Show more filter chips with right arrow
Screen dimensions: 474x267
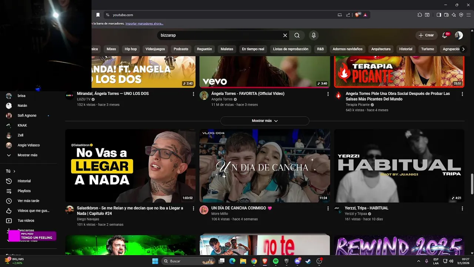point(463,49)
